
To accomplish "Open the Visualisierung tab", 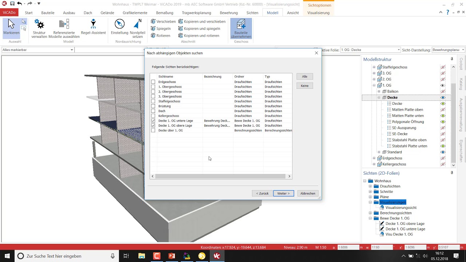I will [x=318, y=13].
